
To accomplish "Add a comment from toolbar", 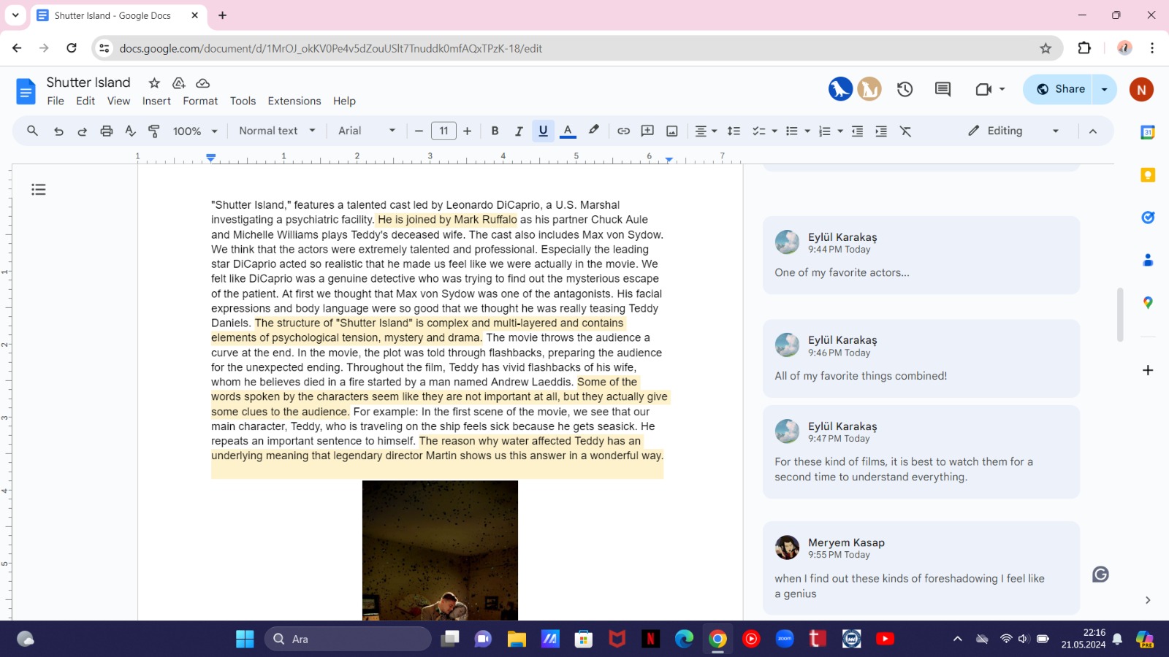I will 647,131.
